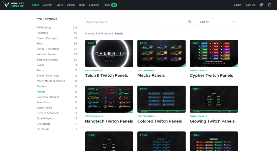Click the 219 count beside All Products
This screenshot has height=151, width=277.
pos(75,27)
